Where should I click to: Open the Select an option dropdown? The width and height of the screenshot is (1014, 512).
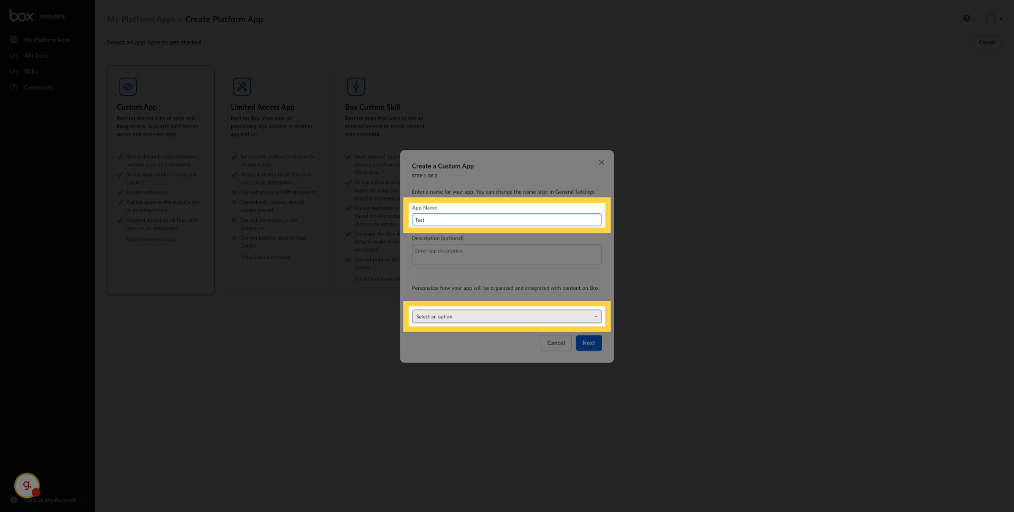click(506, 316)
